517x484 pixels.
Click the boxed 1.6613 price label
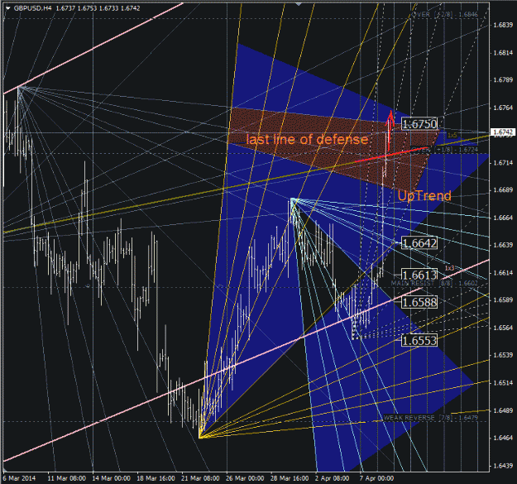[419, 275]
